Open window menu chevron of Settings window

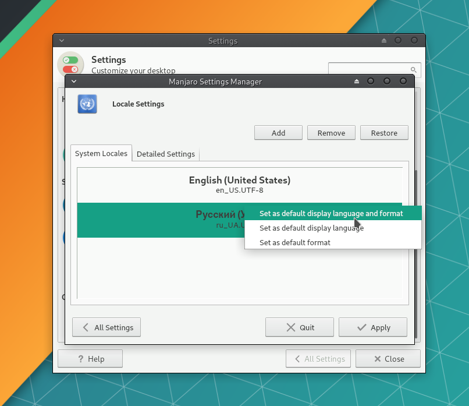tap(62, 40)
